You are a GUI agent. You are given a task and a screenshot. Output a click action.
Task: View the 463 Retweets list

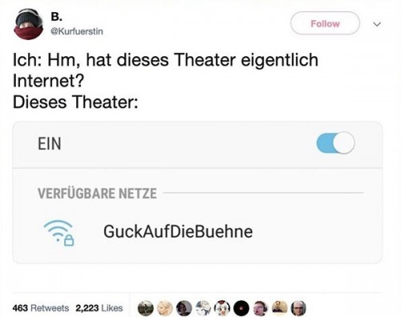(x=41, y=308)
